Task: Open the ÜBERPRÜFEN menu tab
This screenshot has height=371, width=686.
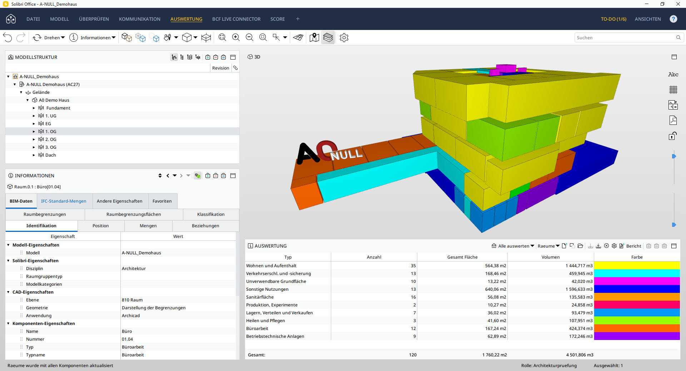Action: (94, 19)
